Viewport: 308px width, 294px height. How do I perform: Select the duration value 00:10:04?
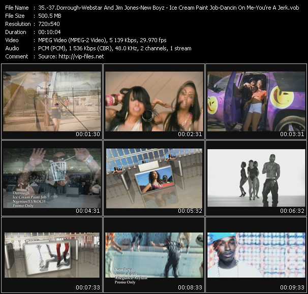pyautogui.click(x=49, y=32)
